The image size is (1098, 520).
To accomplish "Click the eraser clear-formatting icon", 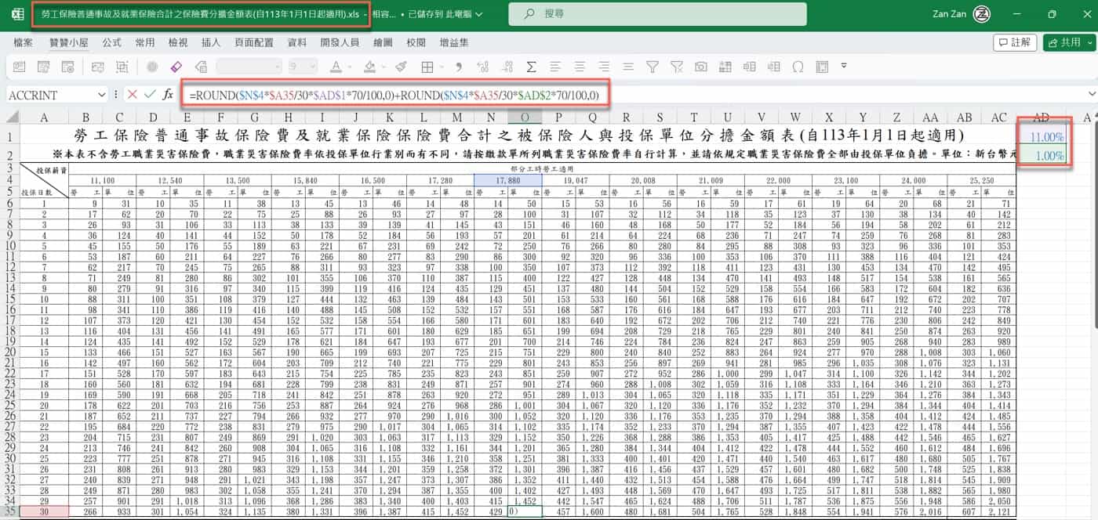I will (x=176, y=67).
